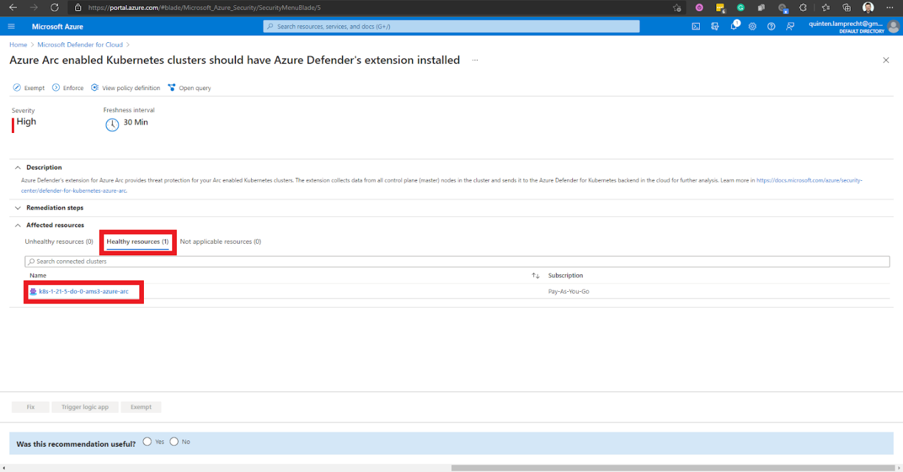Switch to the Unhealthy resources tab
903x472 pixels.
pos(59,241)
